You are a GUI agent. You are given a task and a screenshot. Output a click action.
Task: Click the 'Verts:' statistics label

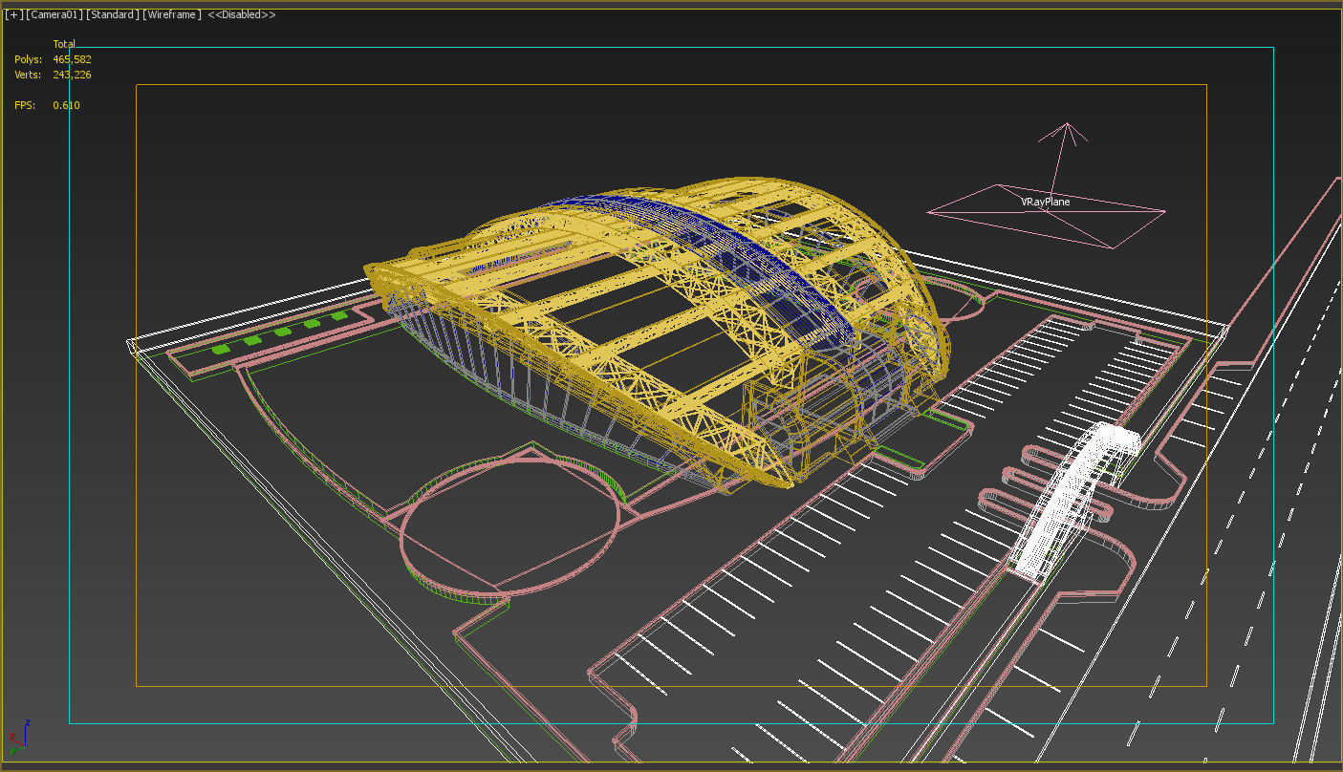pos(27,75)
